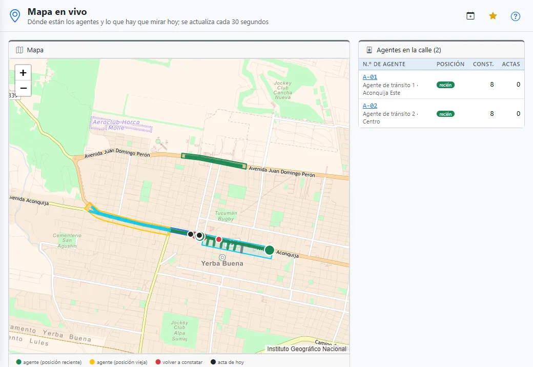Zoom out on the map
533x367 pixels.
coord(23,88)
